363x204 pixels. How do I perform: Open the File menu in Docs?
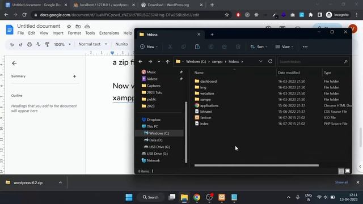20,33
